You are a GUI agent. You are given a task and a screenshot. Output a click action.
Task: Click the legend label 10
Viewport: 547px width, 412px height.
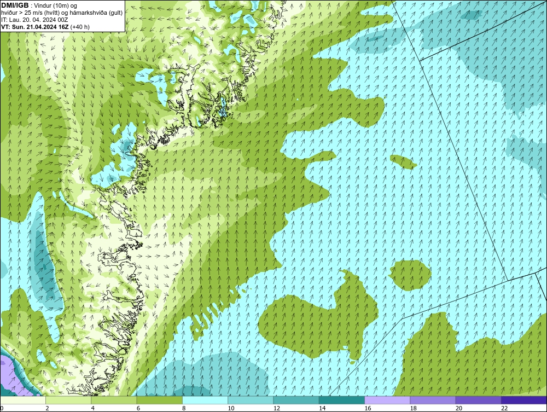pos(231,409)
